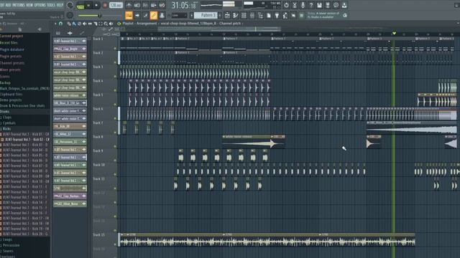Toggle typing keyboard to piano icon
Image resolution: width=460 pixels, height=258 pixels.
pyautogui.click(x=129, y=15)
